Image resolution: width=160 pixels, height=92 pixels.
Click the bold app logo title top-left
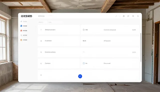pyautogui.click(x=26, y=16)
